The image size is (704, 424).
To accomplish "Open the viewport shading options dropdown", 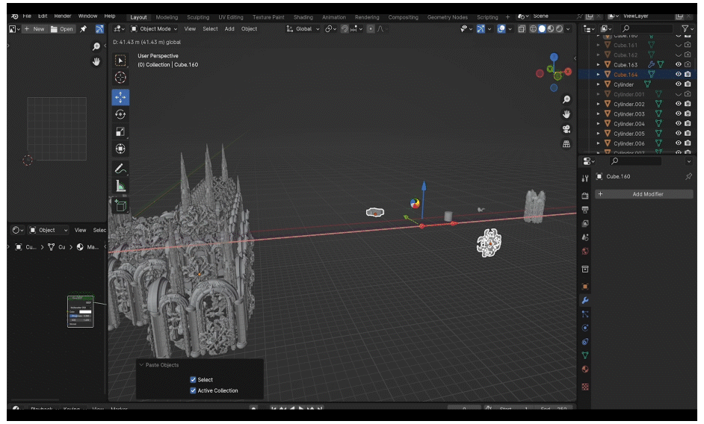I will coord(569,28).
